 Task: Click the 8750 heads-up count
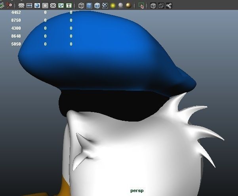16,20
